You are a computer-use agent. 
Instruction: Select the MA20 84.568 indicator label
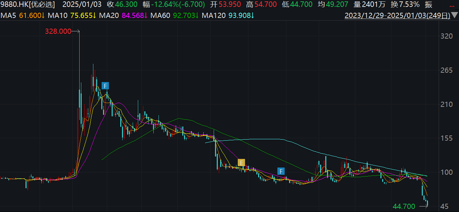(x=124, y=16)
